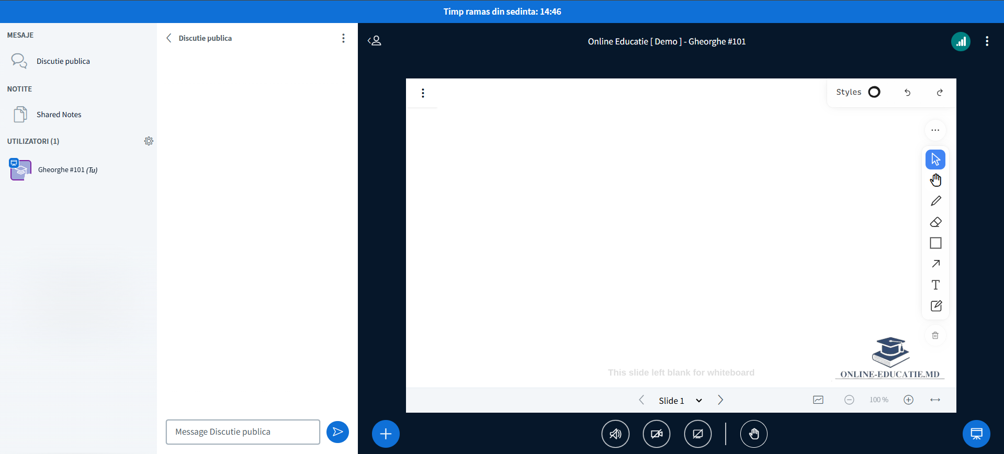
Task: Toggle screen share button
Action: pos(698,434)
